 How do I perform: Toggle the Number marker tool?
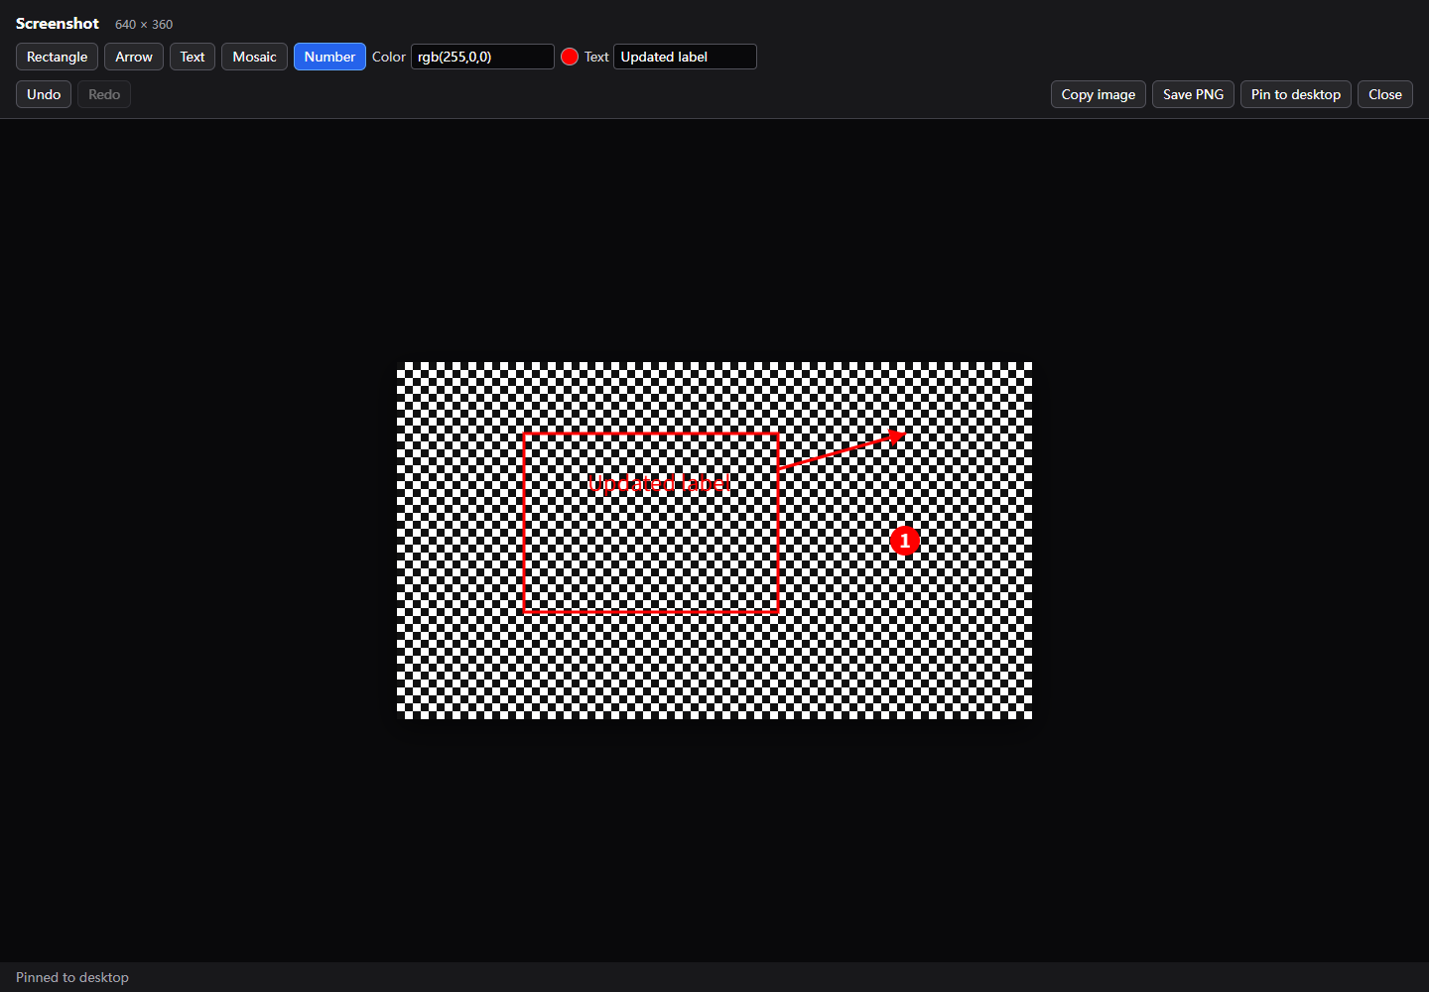click(329, 57)
